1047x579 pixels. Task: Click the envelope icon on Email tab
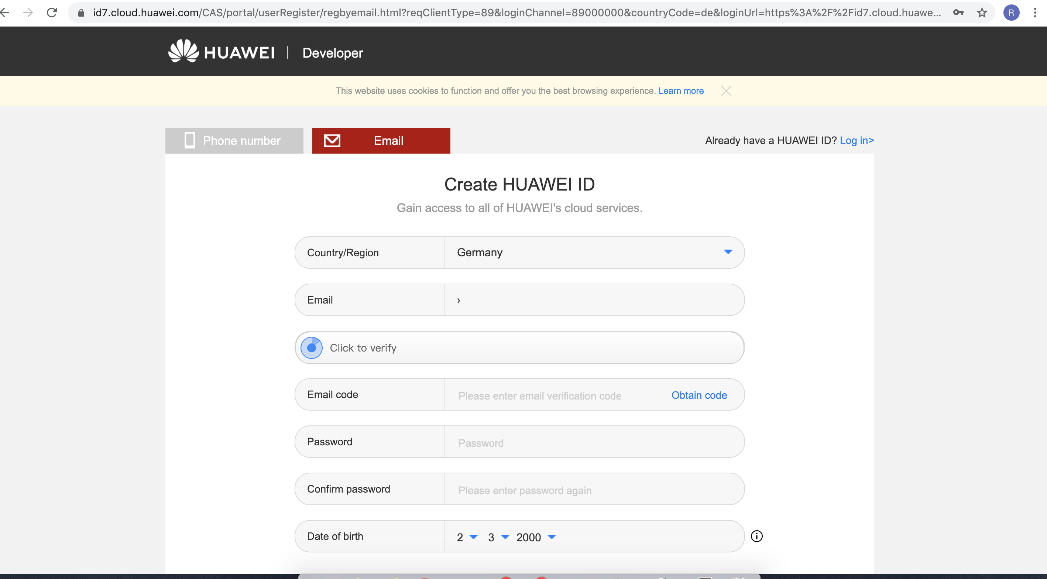332,141
